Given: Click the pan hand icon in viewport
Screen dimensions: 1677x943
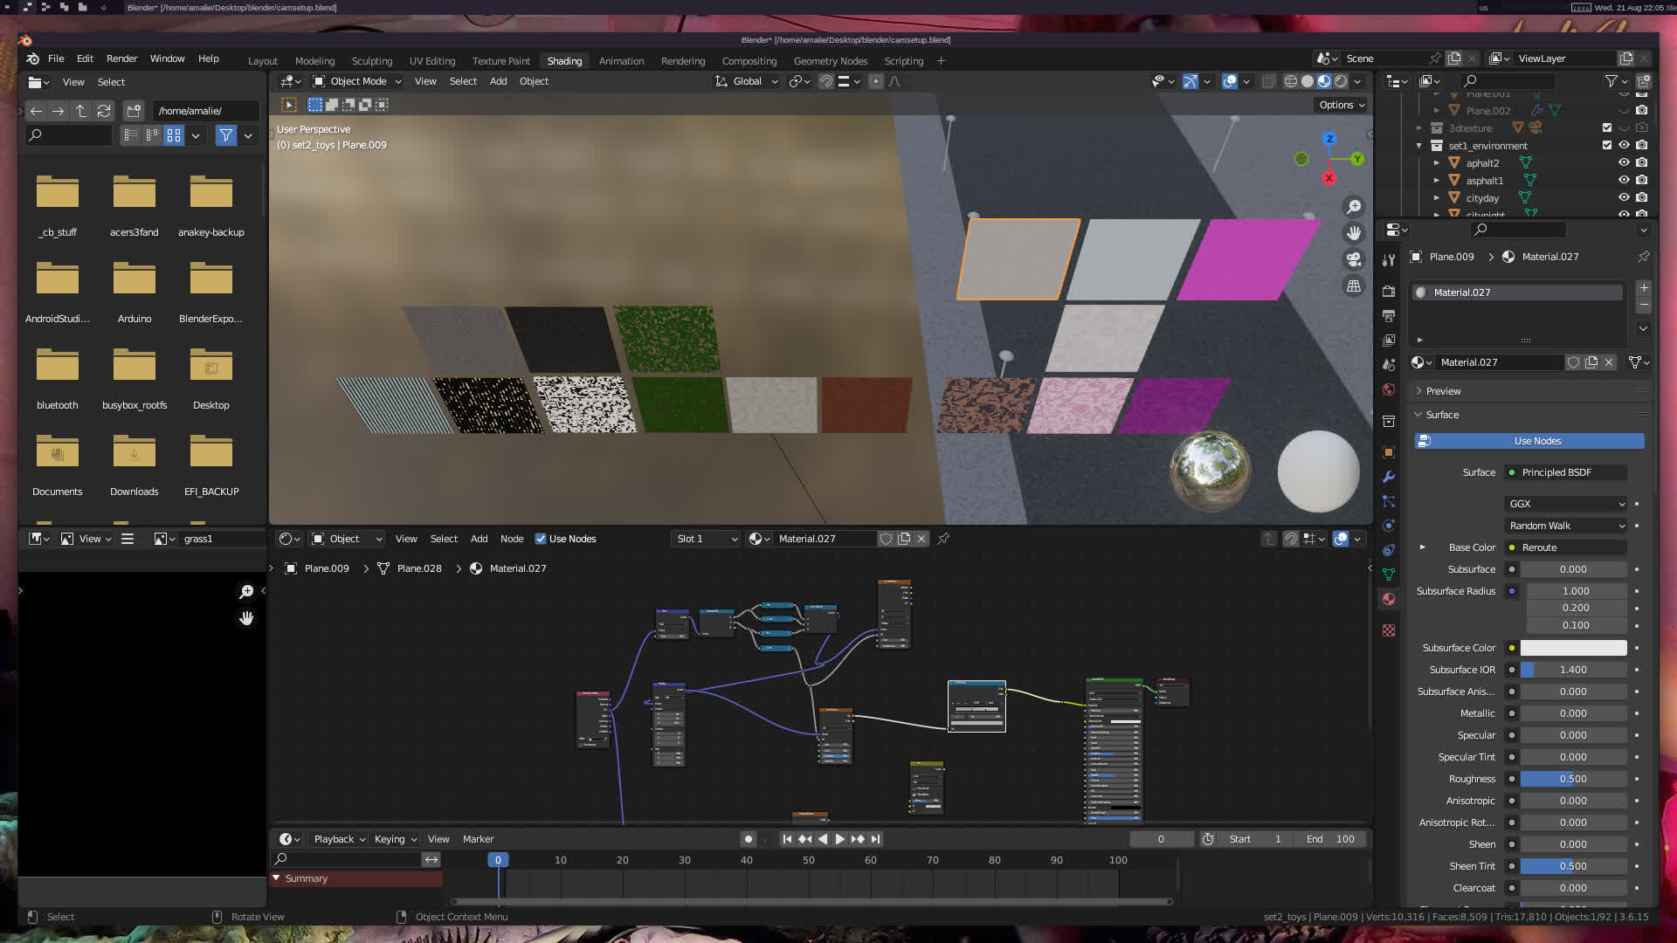Looking at the screenshot, I should [1354, 233].
